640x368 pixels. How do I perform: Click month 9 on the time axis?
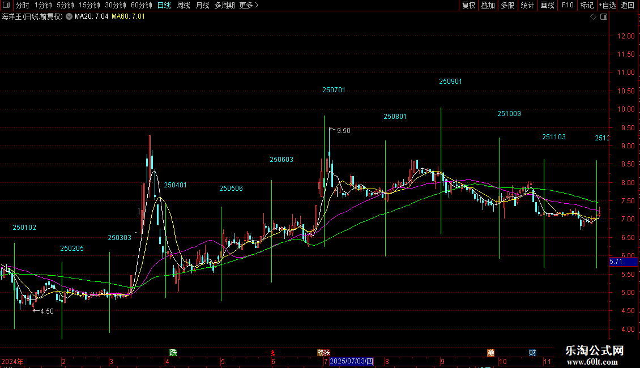(442, 361)
